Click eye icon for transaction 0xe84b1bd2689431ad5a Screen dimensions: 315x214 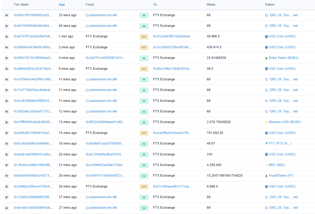(7, 155)
